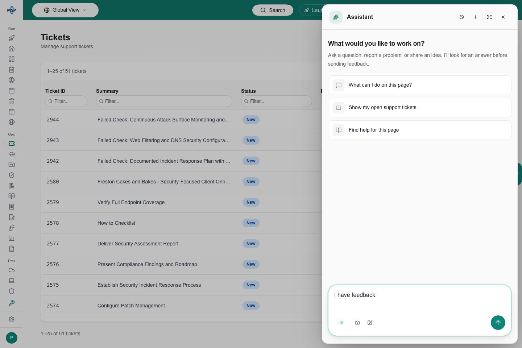This screenshot has height=348, width=522.
Task: Open "Failed Check: Documented Incident Response Plan" ticket
Action: [x=164, y=161]
